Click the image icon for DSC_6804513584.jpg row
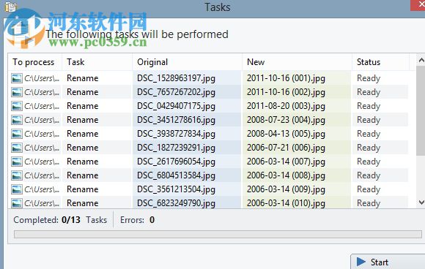Screen dimensions: 425x269 click(17, 175)
